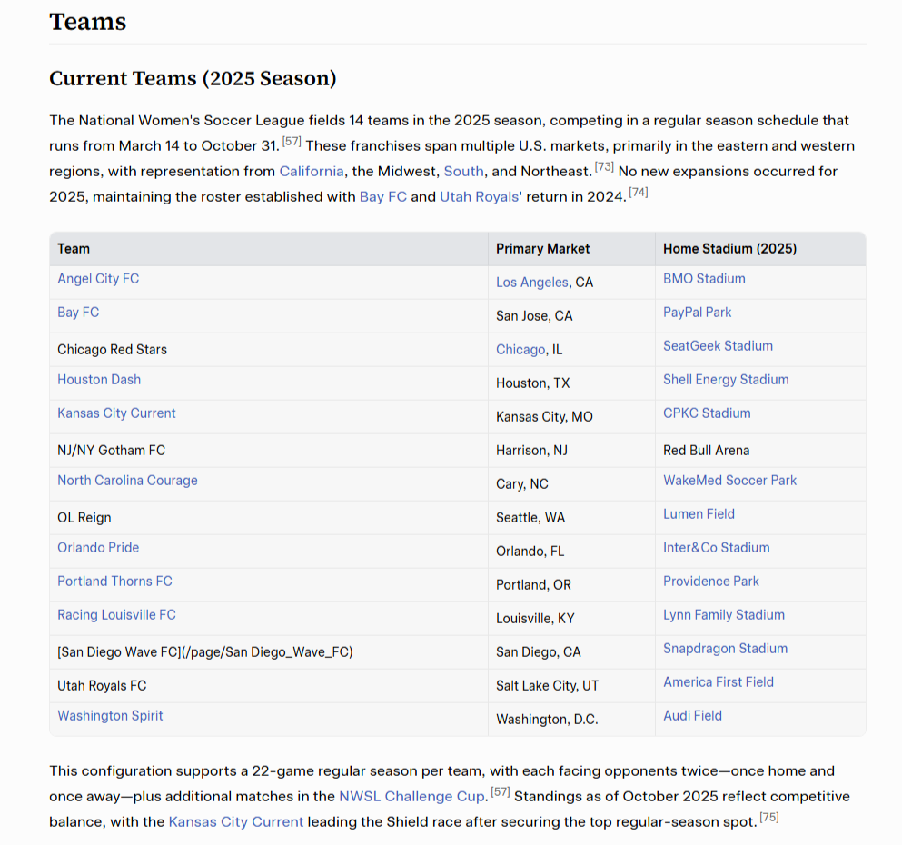The height and width of the screenshot is (845, 902).
Task: Click the San Diego Wave FC raw markdown text
Action: [205, 652]
